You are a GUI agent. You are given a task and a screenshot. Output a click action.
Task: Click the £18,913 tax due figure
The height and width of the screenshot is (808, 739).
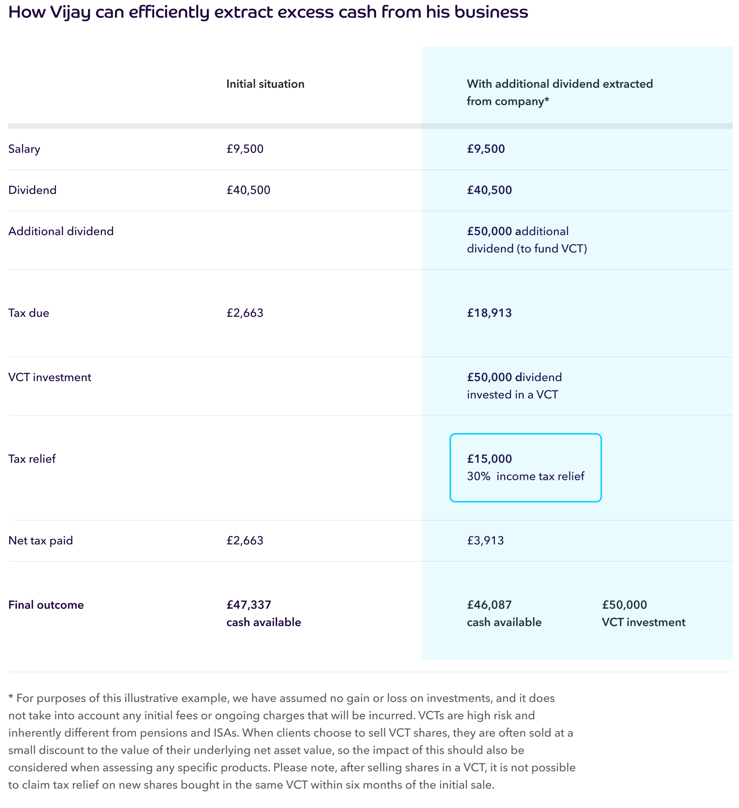pos(489,313)
